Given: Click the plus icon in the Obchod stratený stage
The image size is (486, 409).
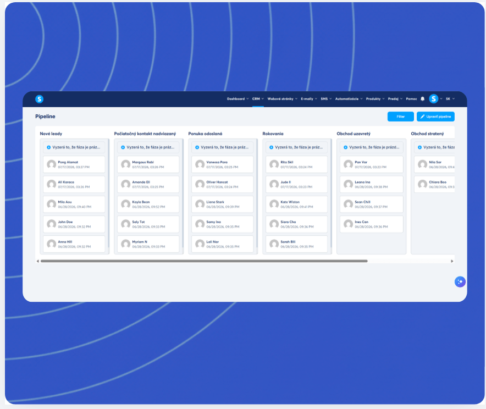Looking at the screenshot, I should coord(419,147).
